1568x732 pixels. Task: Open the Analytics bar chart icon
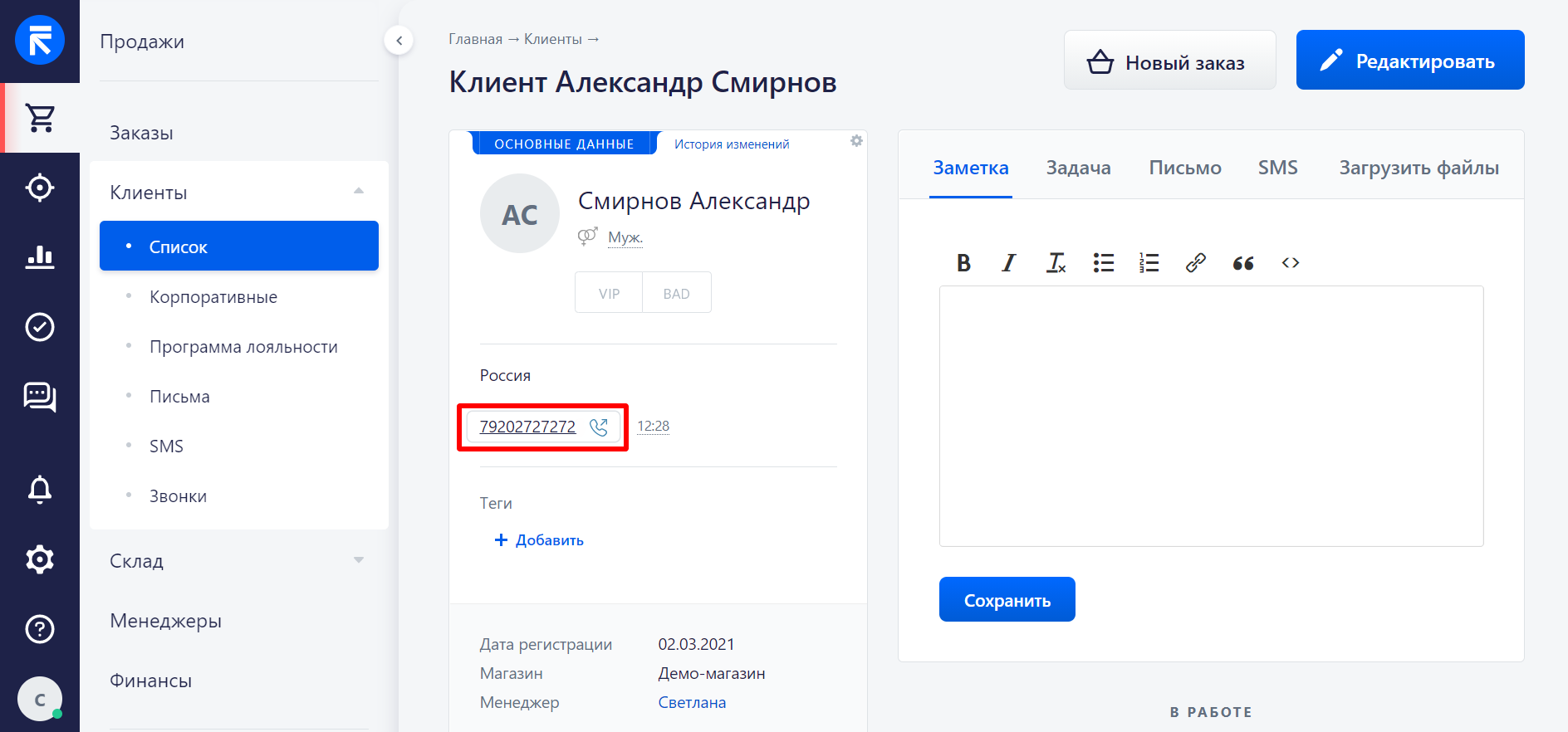pyautogui.click(x=40, y=257)
